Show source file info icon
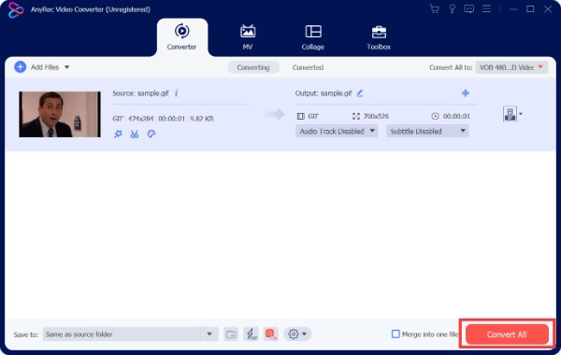The width and height of the screenshot is (561, 355). tap(176, 92)
